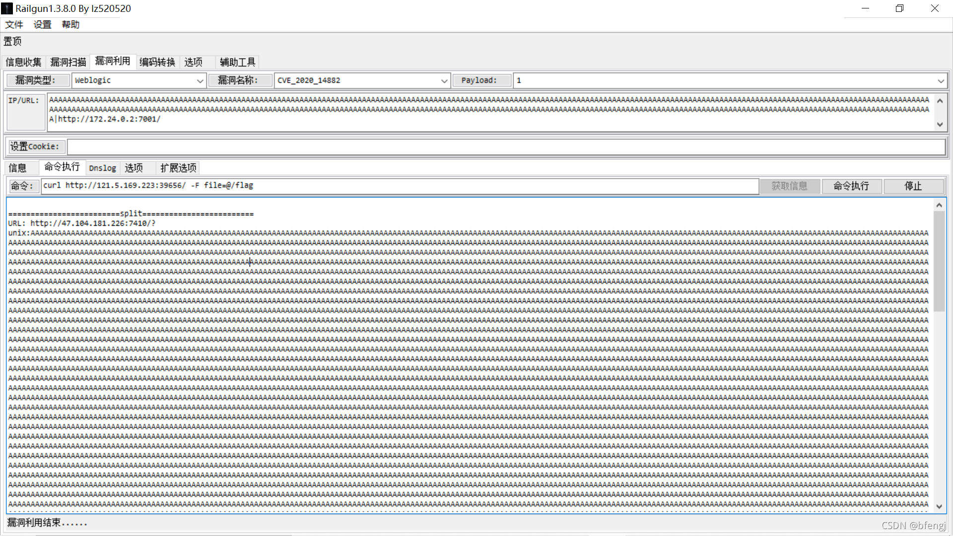Restore down the Railgun window
This screenshot has width=953, height=536.
tap(899, 8)
